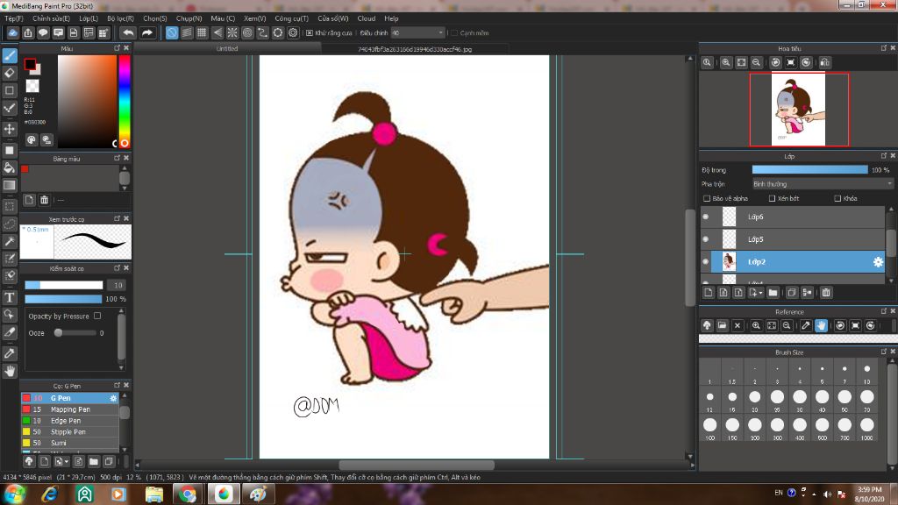Viewport: 898px width, 505px height.
Task: Select the Text tool
Action: tap(10, 297)
